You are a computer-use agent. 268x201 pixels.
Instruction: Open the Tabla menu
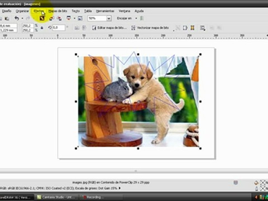88,11
